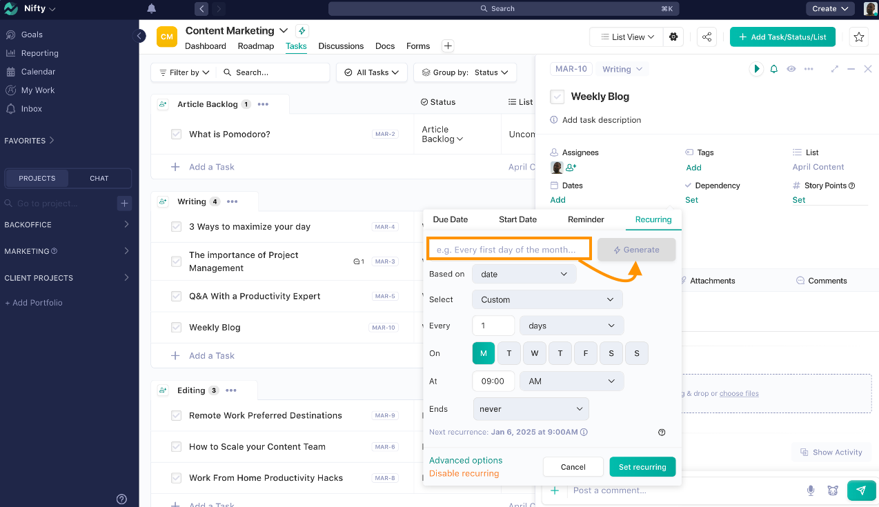Toggle Monday in recurring days
This screenshot has width=879, height=507.
click(484, 353)
